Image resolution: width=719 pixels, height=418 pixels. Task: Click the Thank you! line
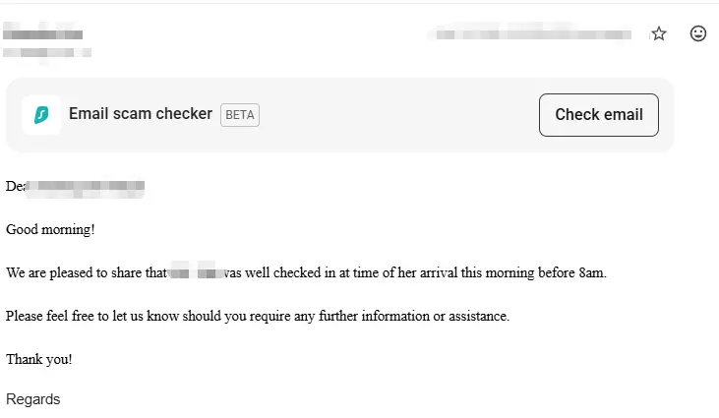39,359
